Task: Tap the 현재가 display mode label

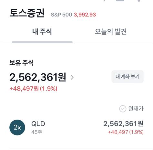Action: (136, 109)
